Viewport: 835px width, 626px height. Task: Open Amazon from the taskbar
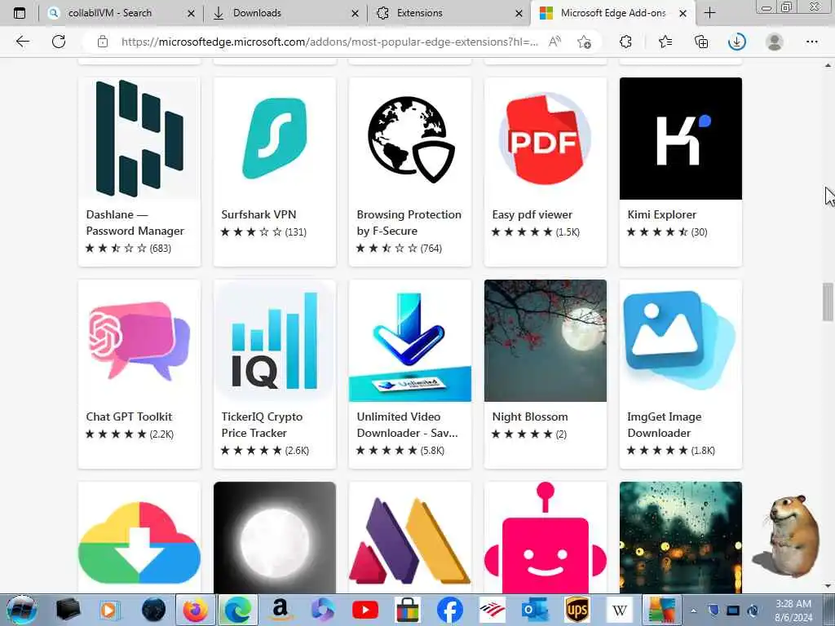click(x=280, y=610)
